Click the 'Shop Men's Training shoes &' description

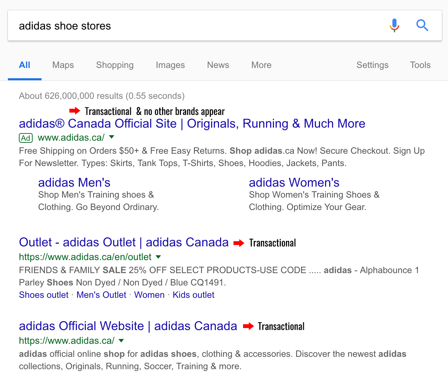tap(98, 201)
